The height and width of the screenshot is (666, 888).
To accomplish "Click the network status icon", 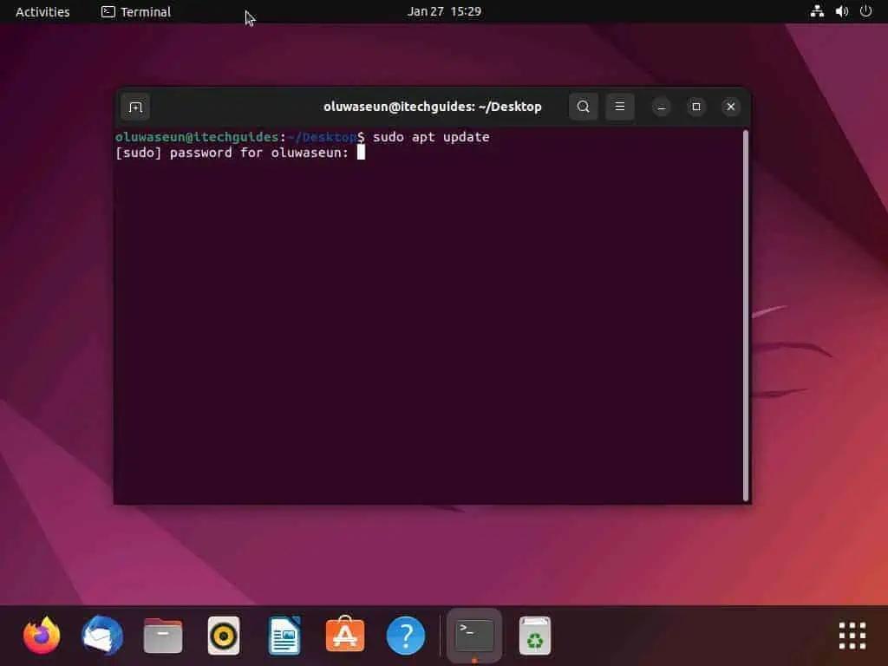I will pos(816,11).
